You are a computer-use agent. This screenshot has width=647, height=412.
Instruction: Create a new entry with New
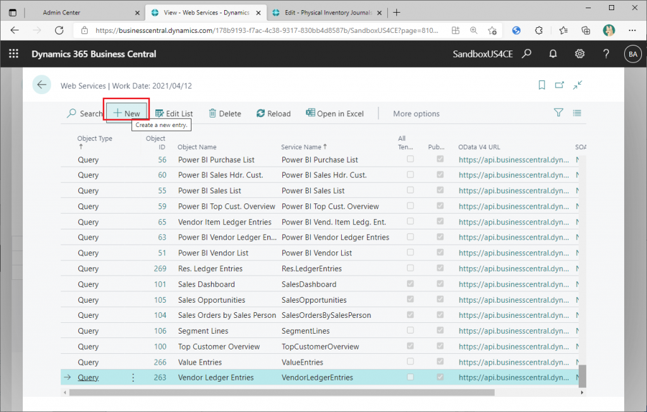click(x=126, y=114)
